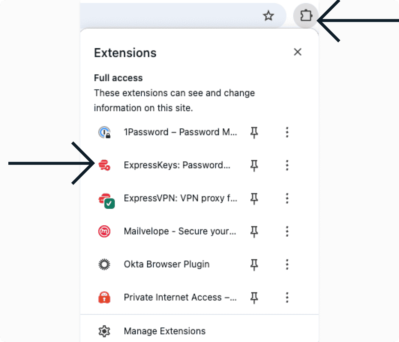Open more options for ExpressKeys
This screenshot has height=342, width=399.
coord(287,165)
